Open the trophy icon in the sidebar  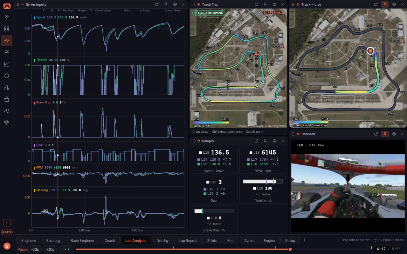click(x=7, y=123)
